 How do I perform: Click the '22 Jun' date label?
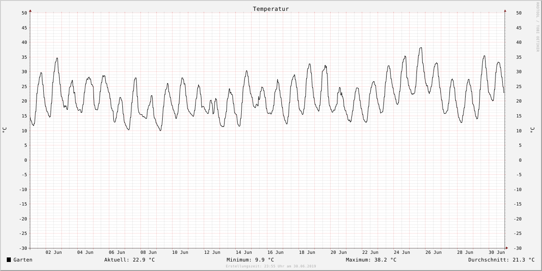370,252
